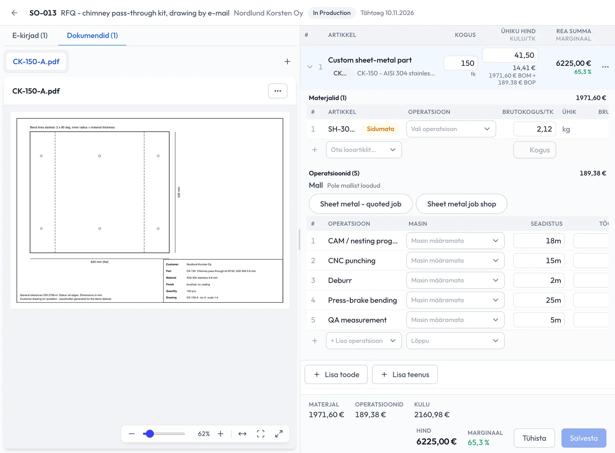Switch to E-kirjad tab
Image resolution: width=615 pixels, height=453 pixels.
(30, 35)
